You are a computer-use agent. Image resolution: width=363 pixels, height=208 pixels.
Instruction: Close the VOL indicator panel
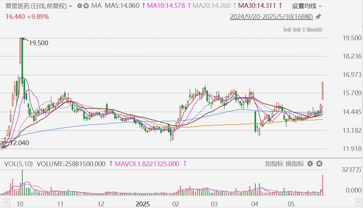tap(319, 164)
